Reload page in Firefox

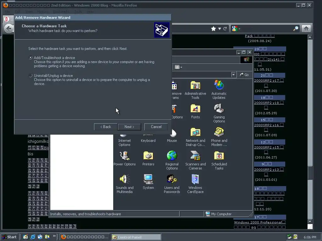pyautogui.click(x=225, y=29)
